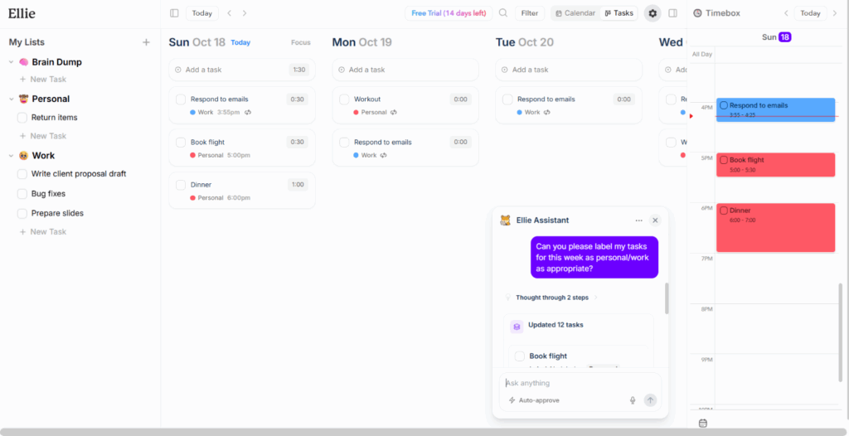The height and width of the screenshot is (436, 849).
Task: Click the microphone icon in assistant input
Action: click(x=633, y=400)
